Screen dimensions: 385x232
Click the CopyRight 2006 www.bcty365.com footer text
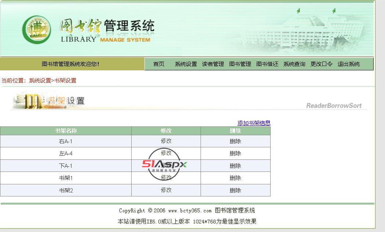[187, 210]
